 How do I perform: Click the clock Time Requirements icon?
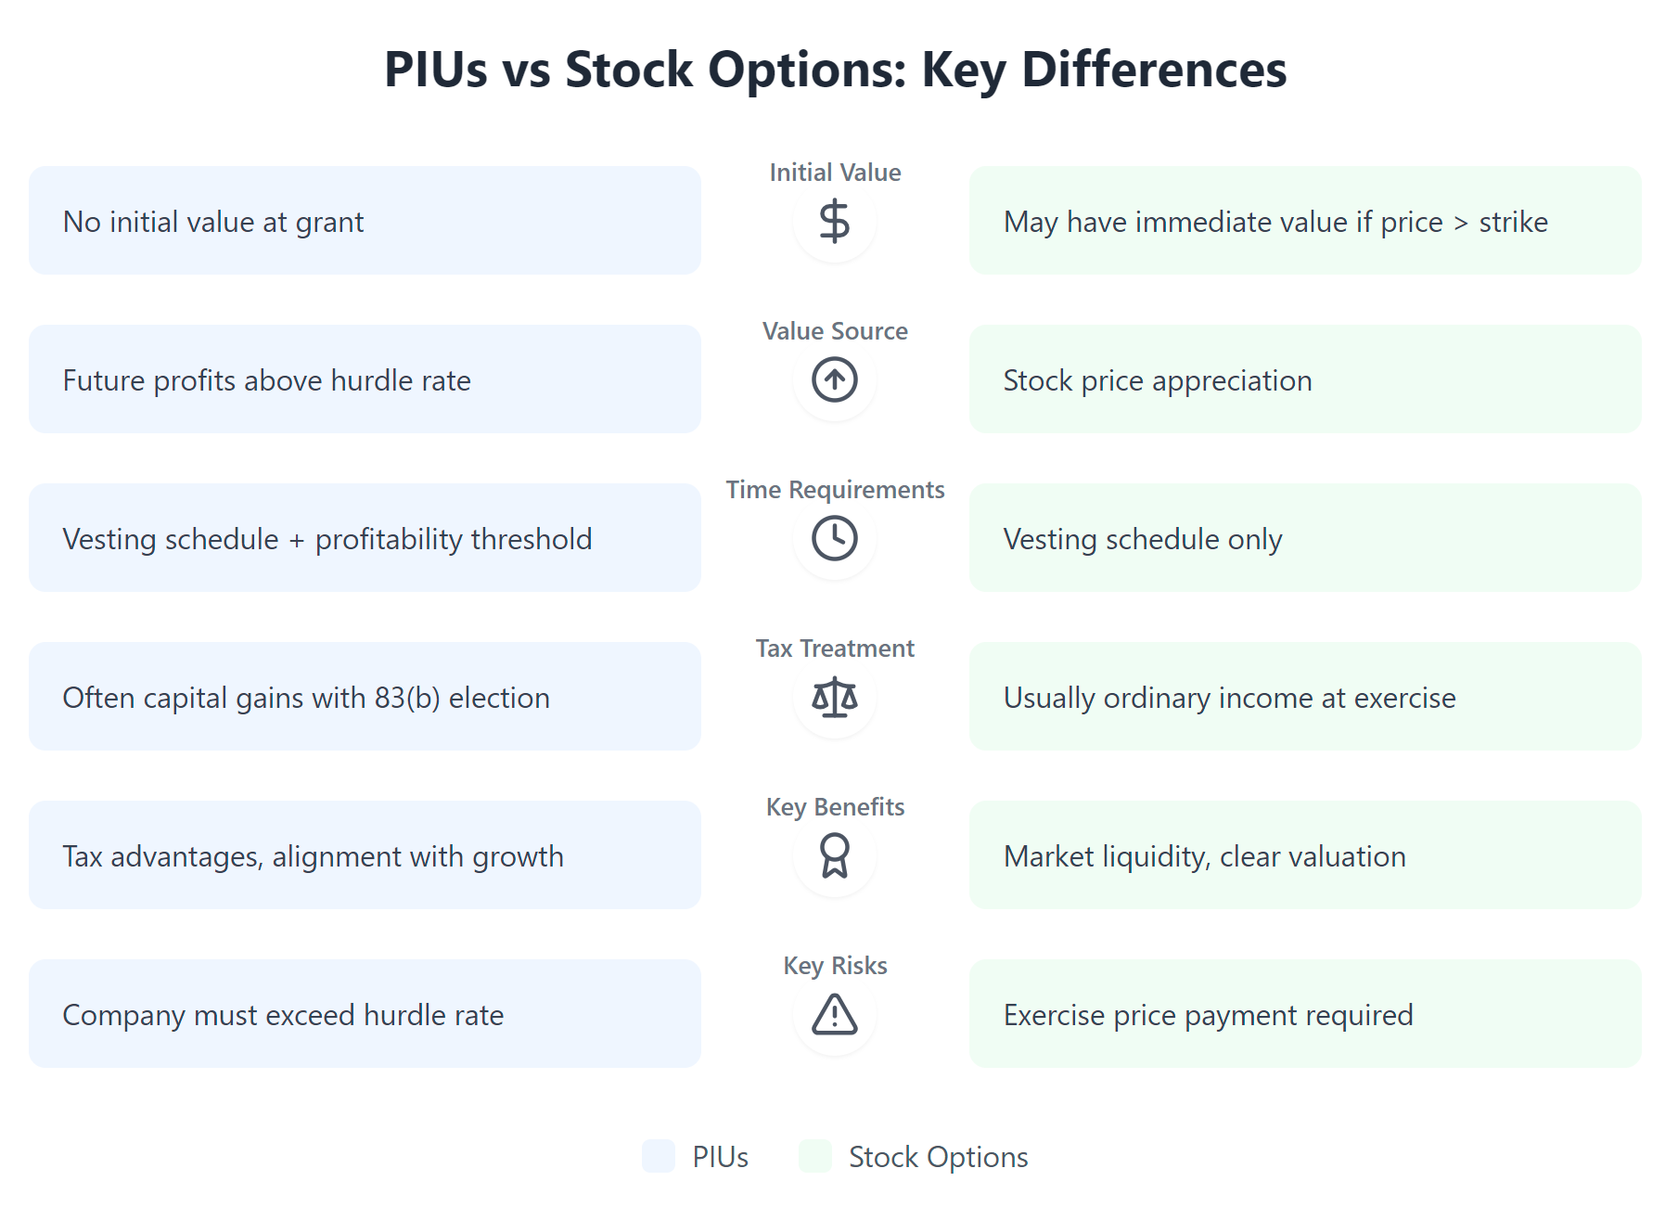click(835, 539)
